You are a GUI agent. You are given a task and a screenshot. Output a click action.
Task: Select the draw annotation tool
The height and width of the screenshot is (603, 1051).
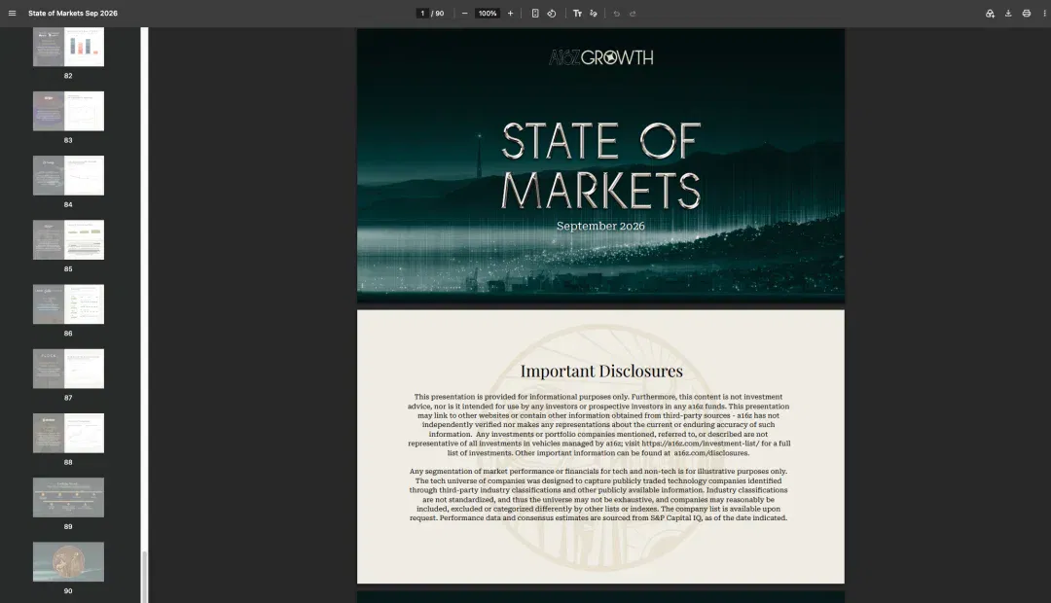594,14
